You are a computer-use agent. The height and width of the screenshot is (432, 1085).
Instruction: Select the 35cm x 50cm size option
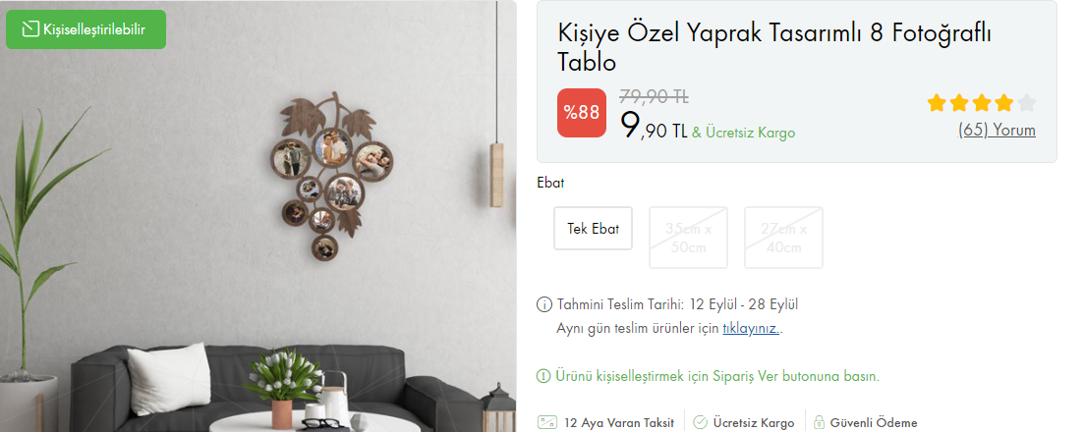688,237
